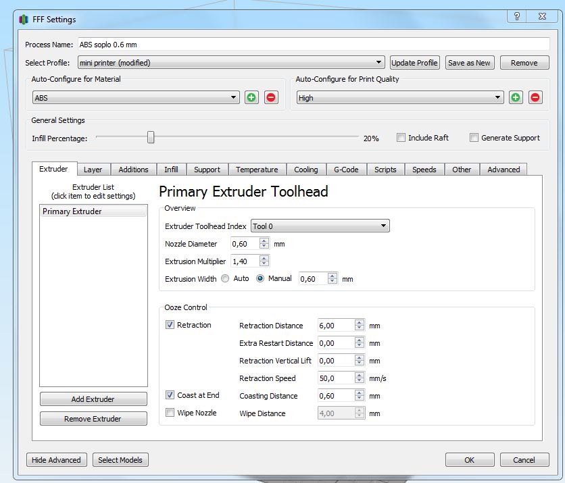The image size is (565, 483).
Task: Select Auto extrusion width radio button
Action: point(225,278)
